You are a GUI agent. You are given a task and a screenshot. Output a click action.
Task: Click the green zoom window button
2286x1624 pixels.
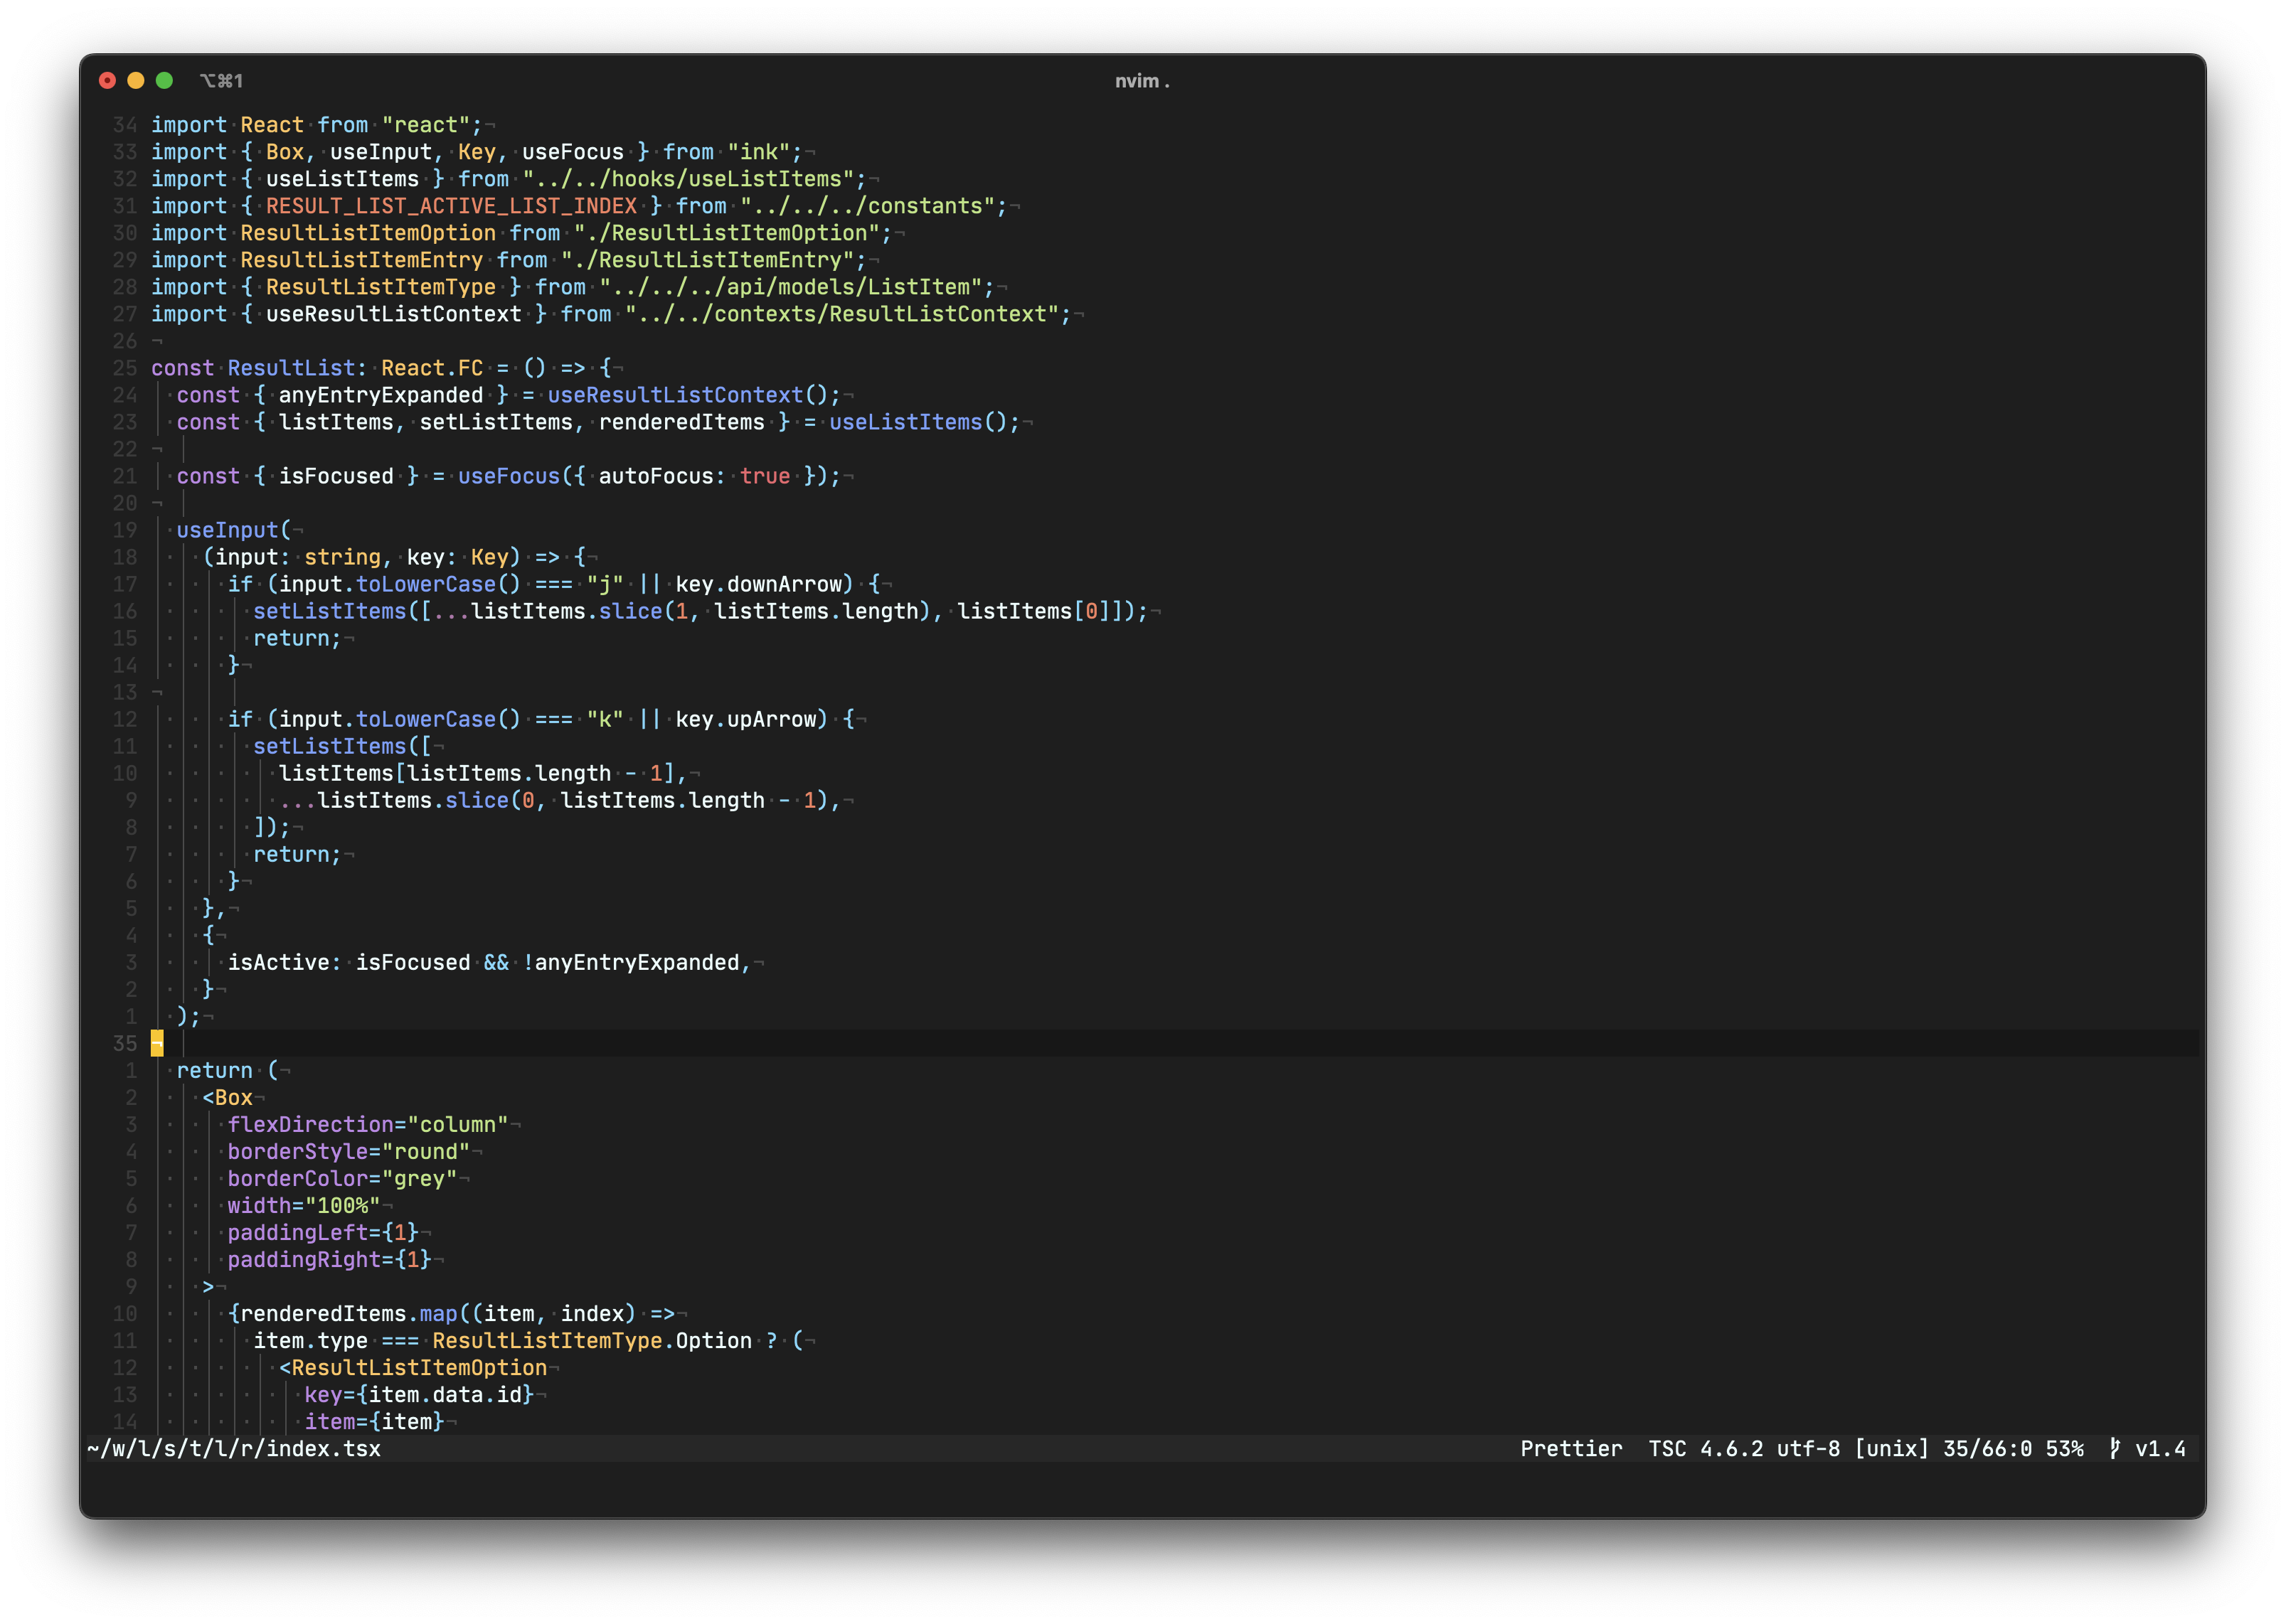pos(164,80)
